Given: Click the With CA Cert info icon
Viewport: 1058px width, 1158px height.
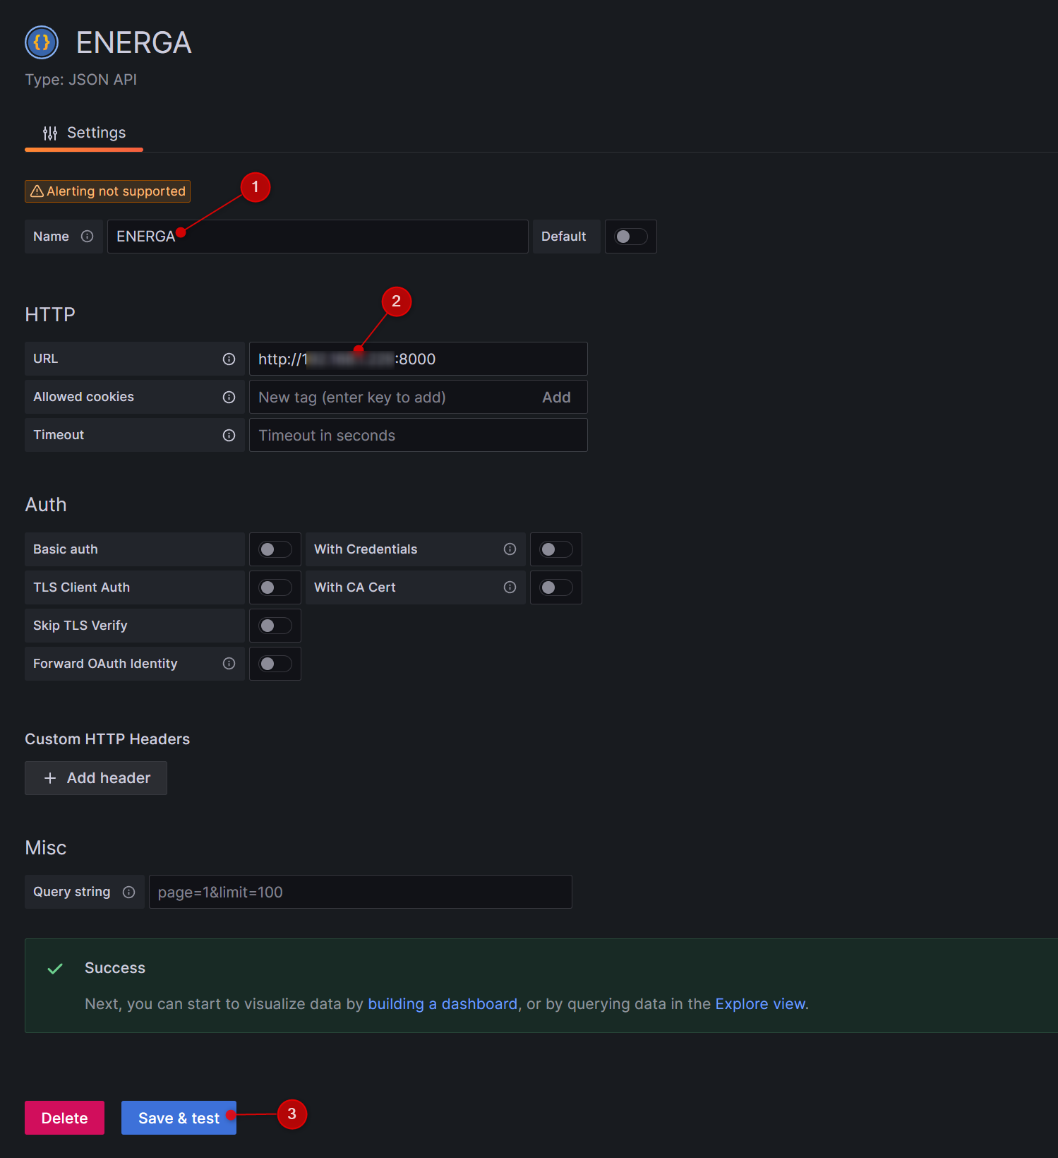Looking at the screenshot, I should pos(510,587).
